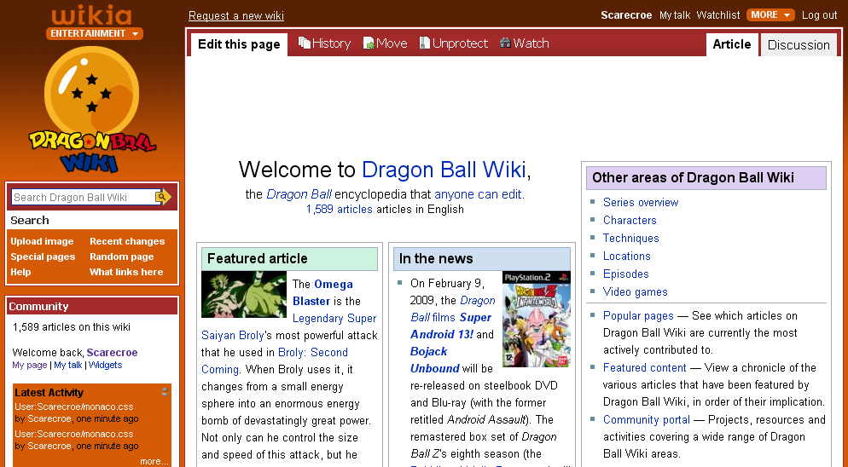Click Request a new wiki link

[235, 15]
